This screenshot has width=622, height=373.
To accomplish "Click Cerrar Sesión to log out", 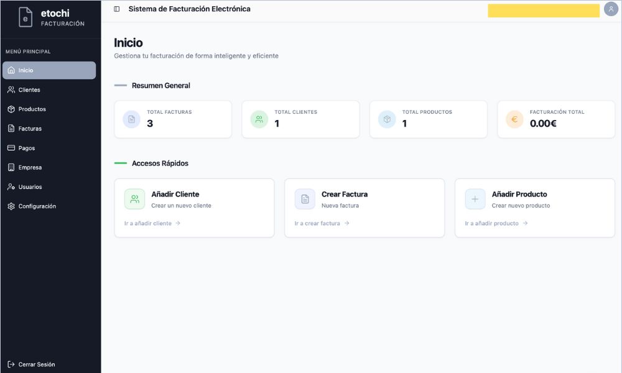I will pos(36,364).
